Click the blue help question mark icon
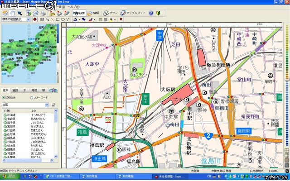 [x=151, y=13]
